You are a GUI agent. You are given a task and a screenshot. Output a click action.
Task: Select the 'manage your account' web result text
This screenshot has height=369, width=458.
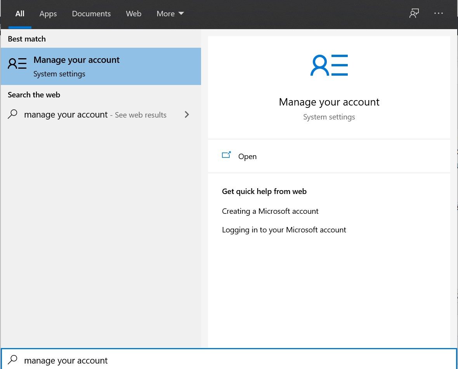click(x=66, y=115)
